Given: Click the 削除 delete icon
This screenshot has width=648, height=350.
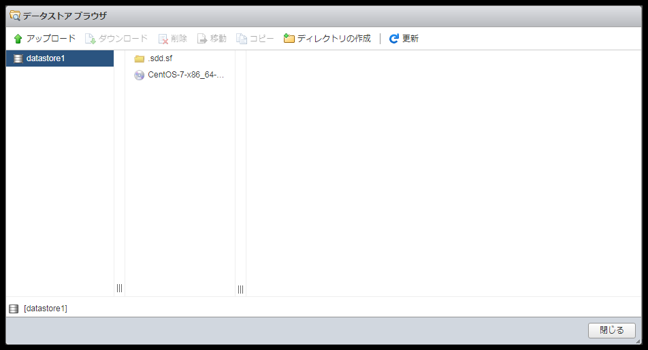Looking at the screenshot, I should (163, 39).
